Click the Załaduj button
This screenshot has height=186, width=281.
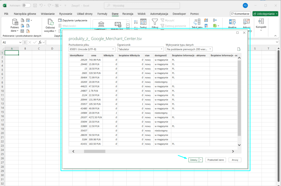[x=194, y=160]
